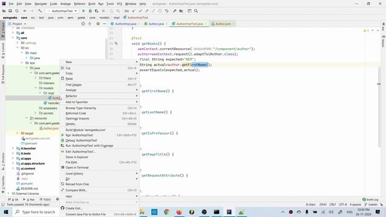Click the Debug bug icon in toolbar

click(90, 11)
